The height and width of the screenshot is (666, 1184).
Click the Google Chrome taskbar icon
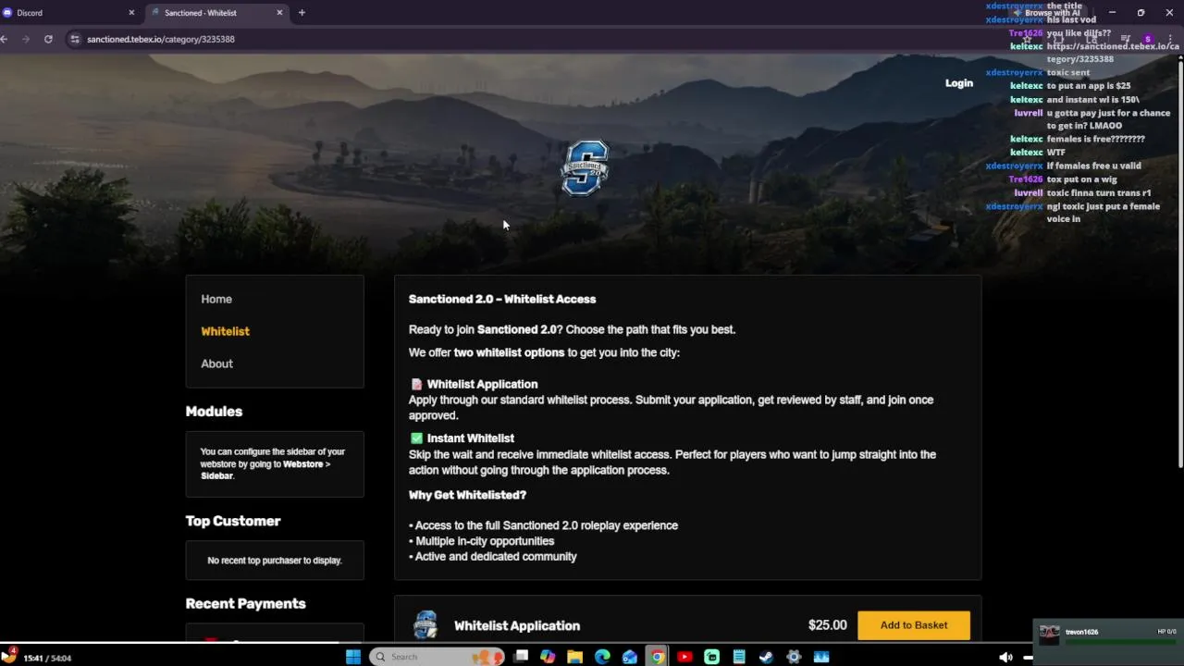(x=657, y=657)
